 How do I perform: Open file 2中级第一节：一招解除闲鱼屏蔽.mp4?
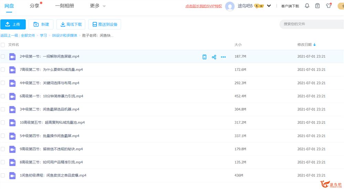tap(49, 57)
